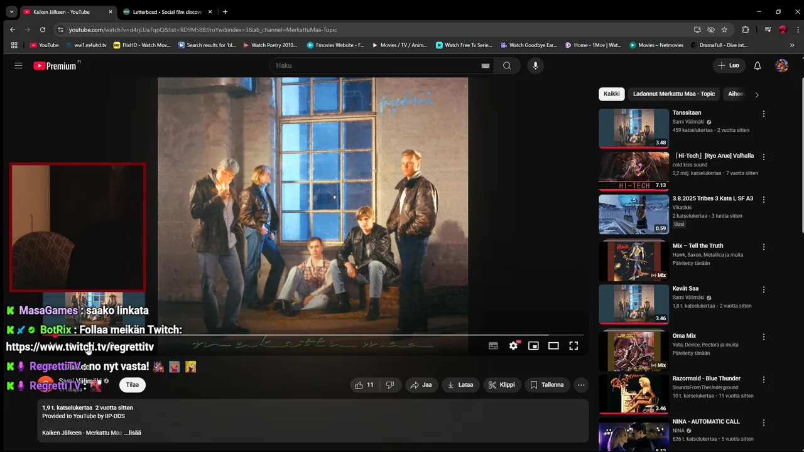Open options menu for Hi-Tech Valhalla video
This screenshot has width=804, height=452.
click(764, 157)
